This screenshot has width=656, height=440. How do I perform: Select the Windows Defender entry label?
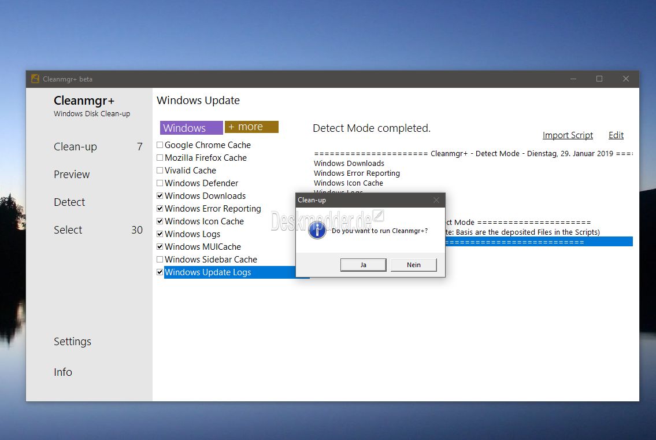coord(201,183)
